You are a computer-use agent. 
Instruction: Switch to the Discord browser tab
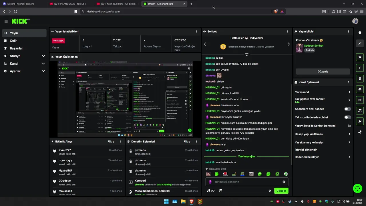pos(23,4)
